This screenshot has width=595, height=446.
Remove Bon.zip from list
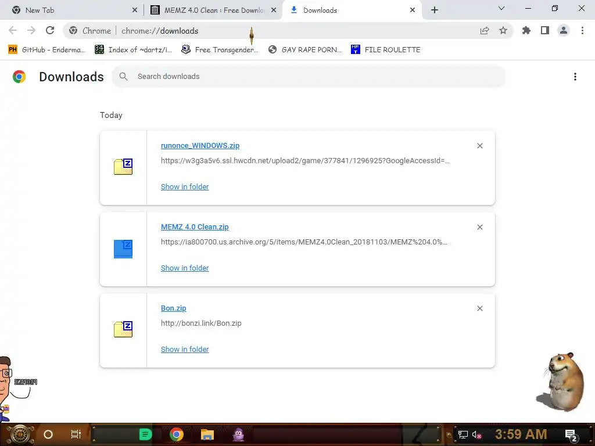pos(479,308)
